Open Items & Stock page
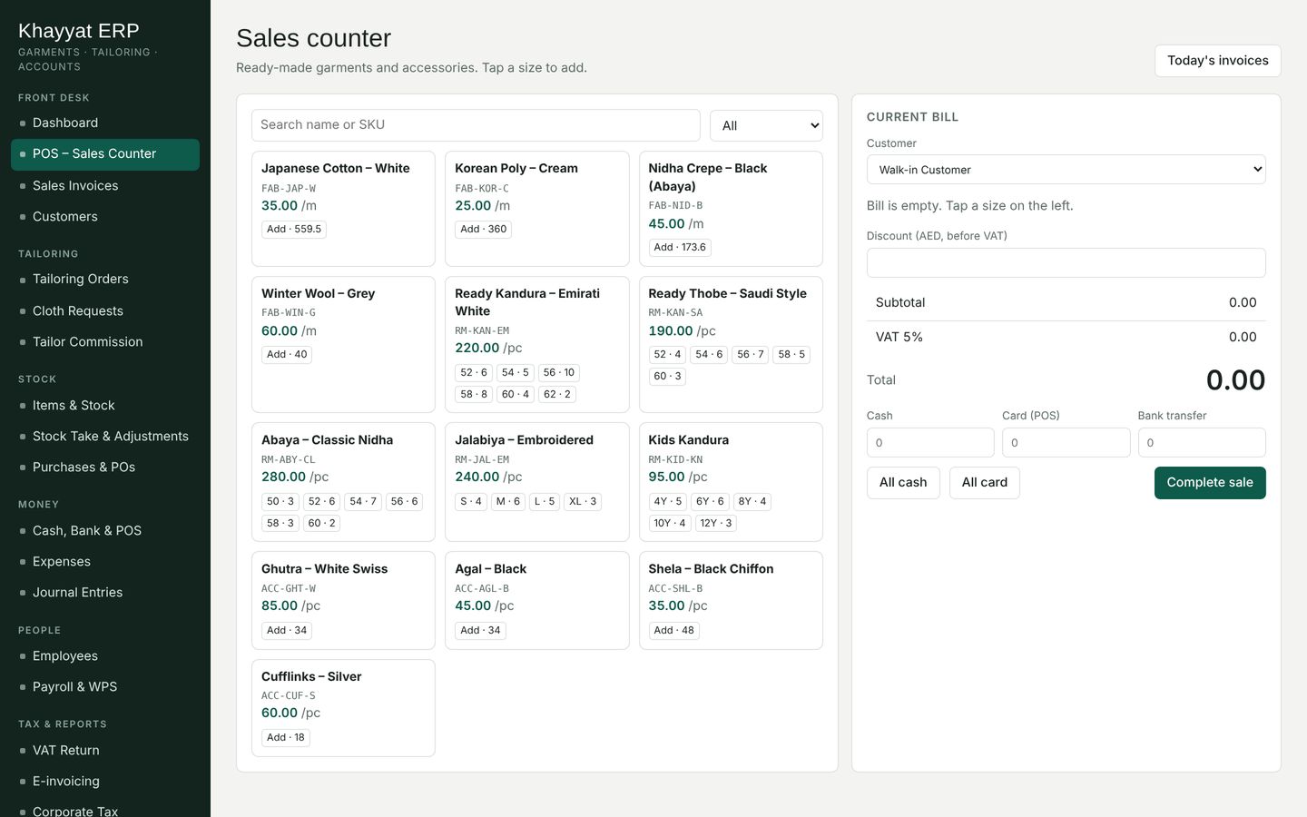 coord(105,405)
